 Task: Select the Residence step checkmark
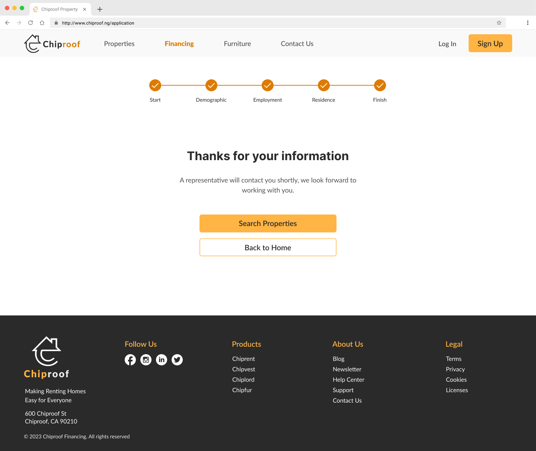(x=324, y=85)
